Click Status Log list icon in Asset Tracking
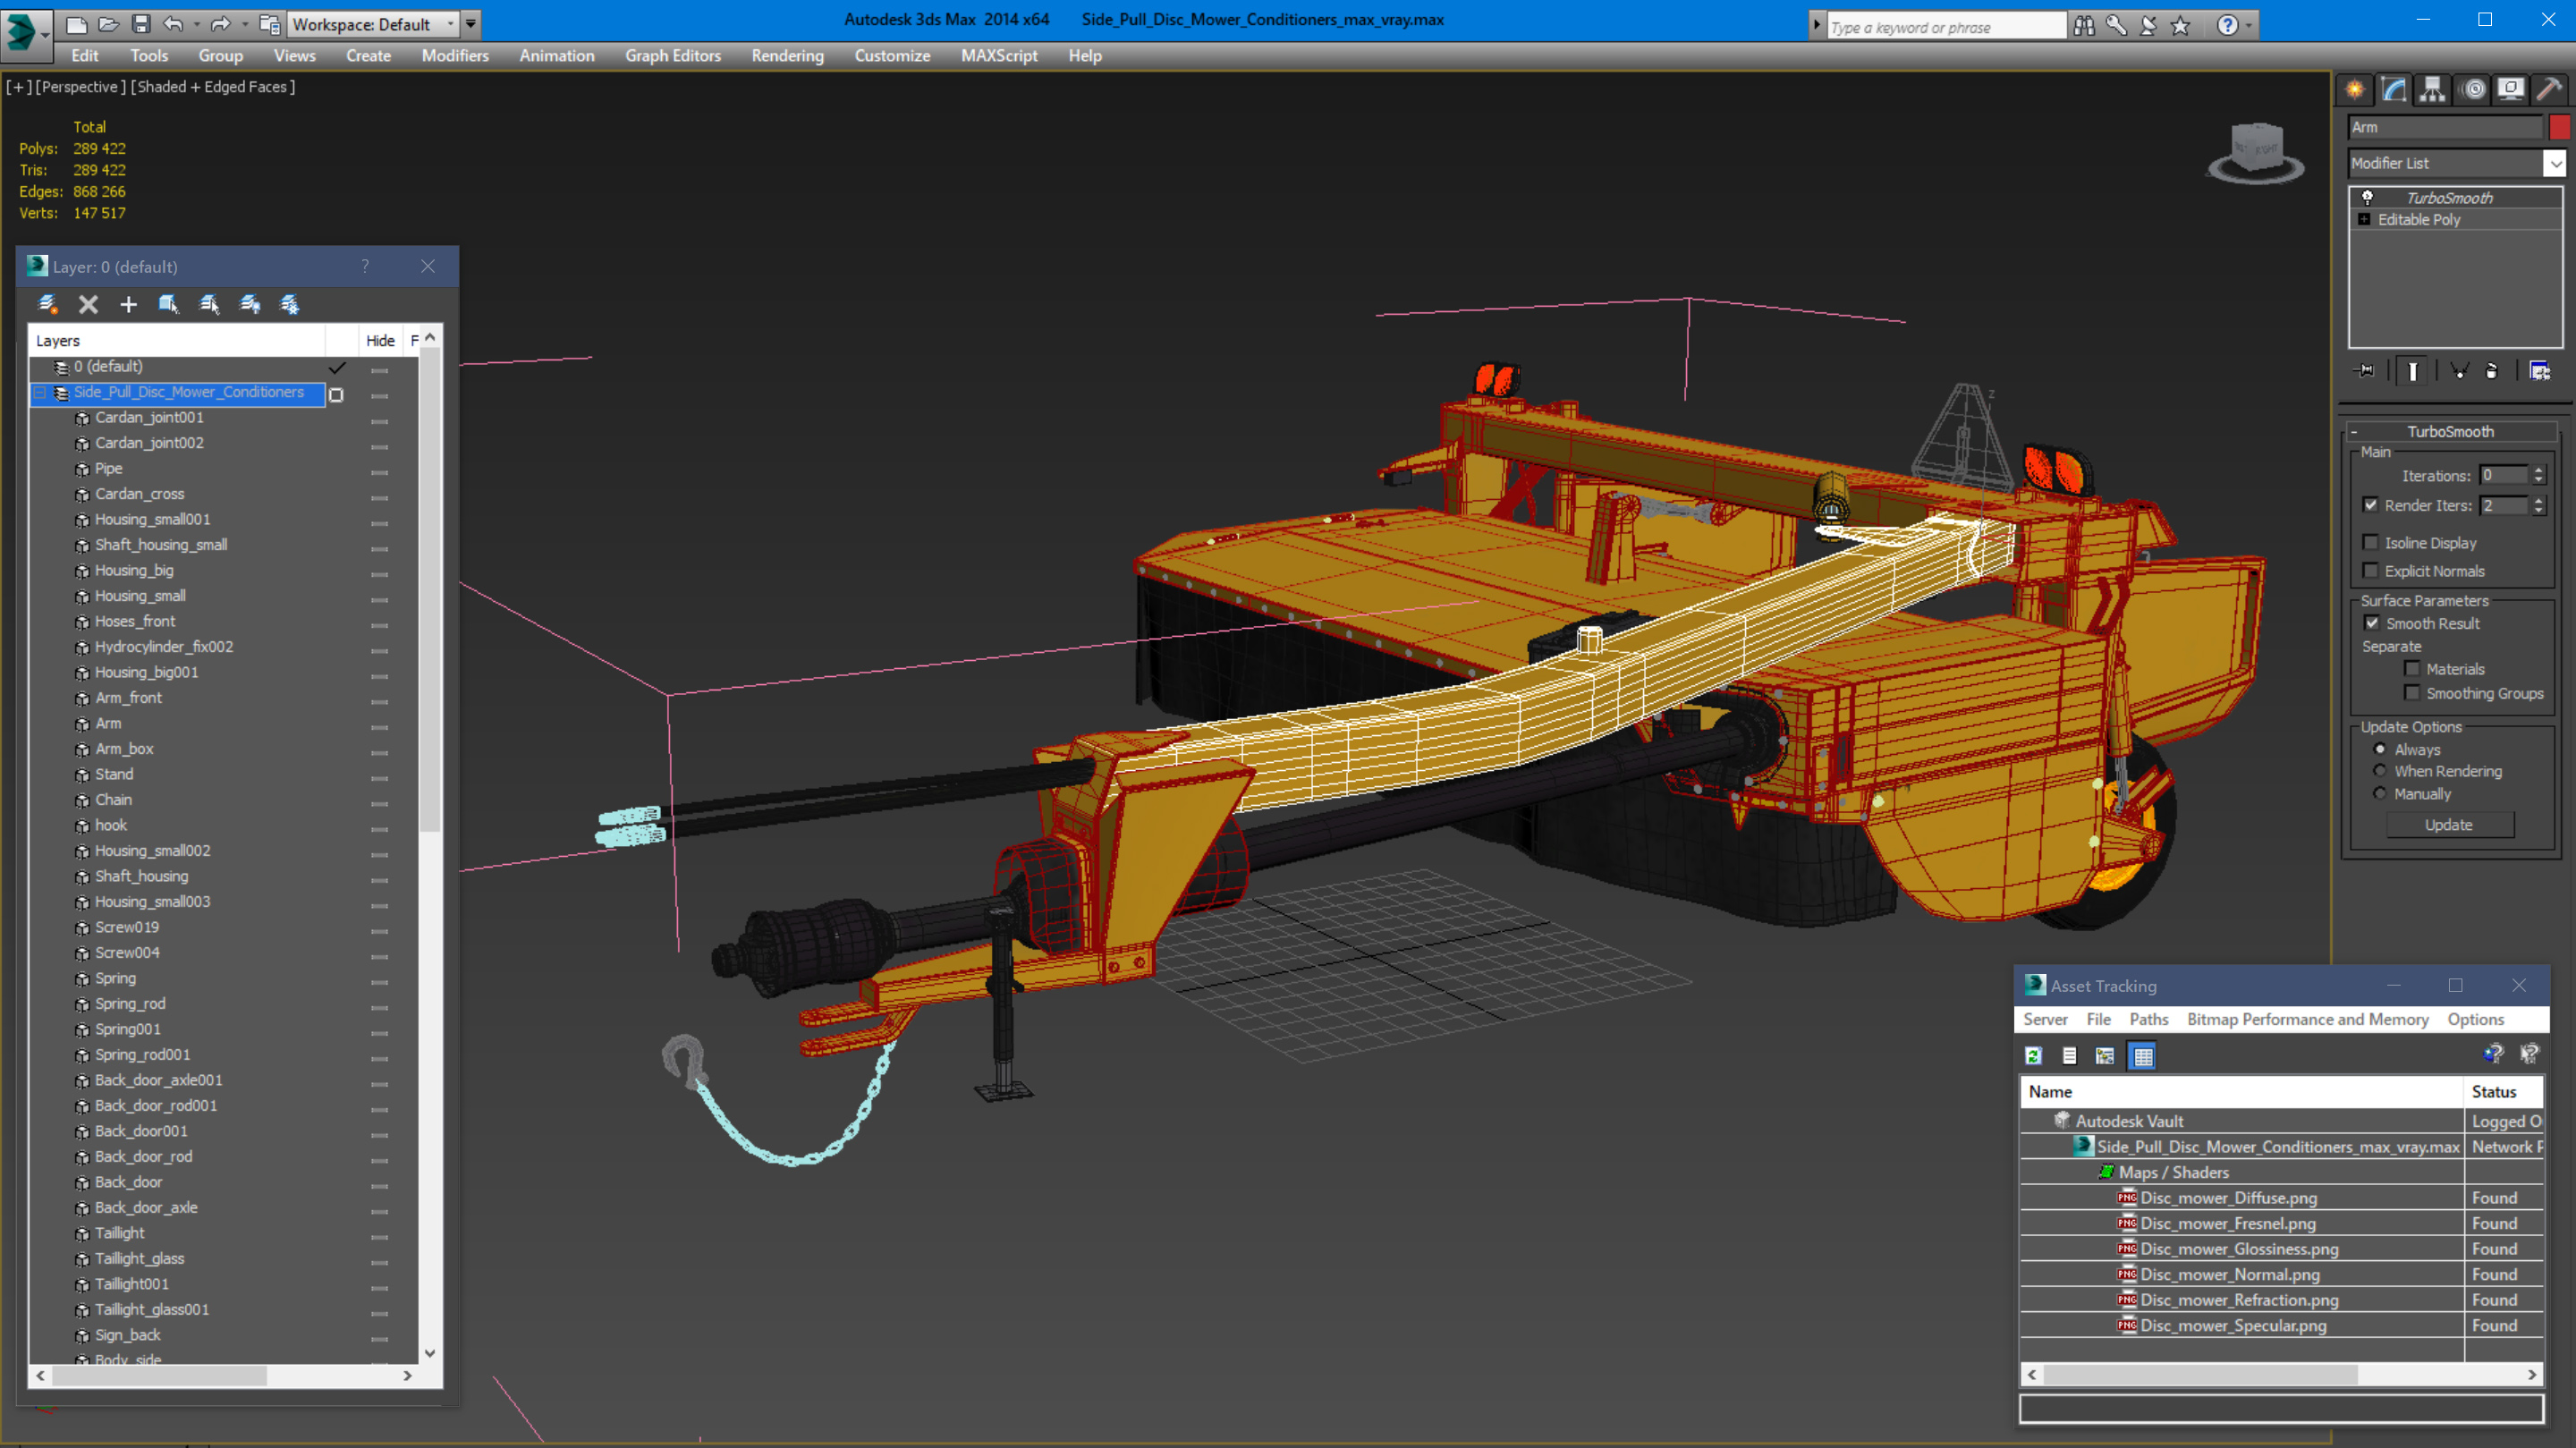This screenshot has width=2576, height=1448. pos(2069,1056)
